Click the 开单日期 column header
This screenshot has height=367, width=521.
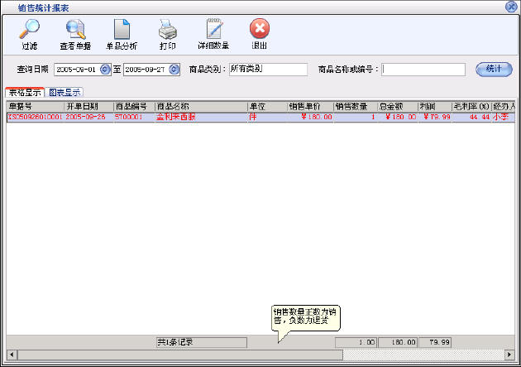tap(88, 107)
